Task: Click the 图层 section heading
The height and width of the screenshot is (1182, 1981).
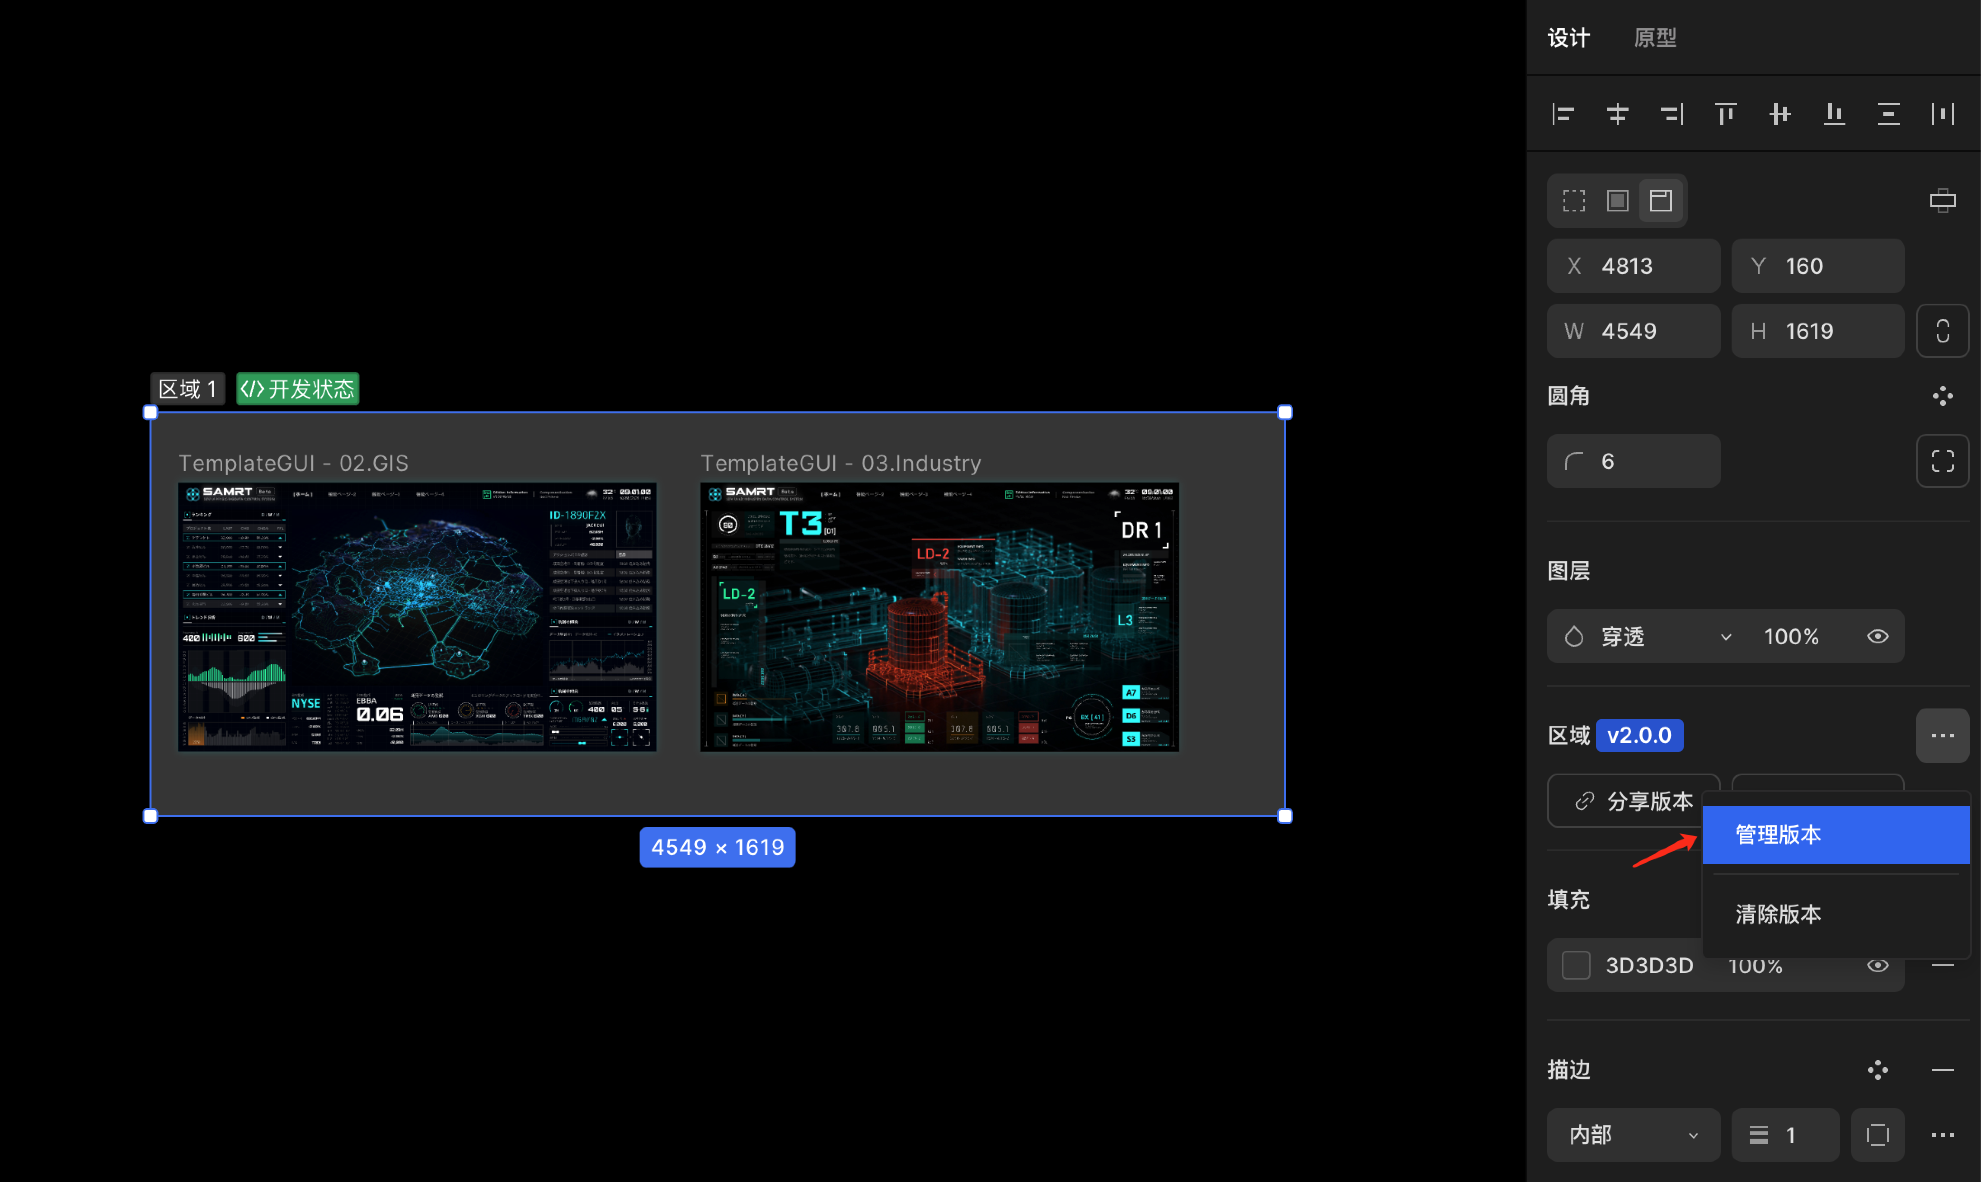Action: click(1568, 571)
